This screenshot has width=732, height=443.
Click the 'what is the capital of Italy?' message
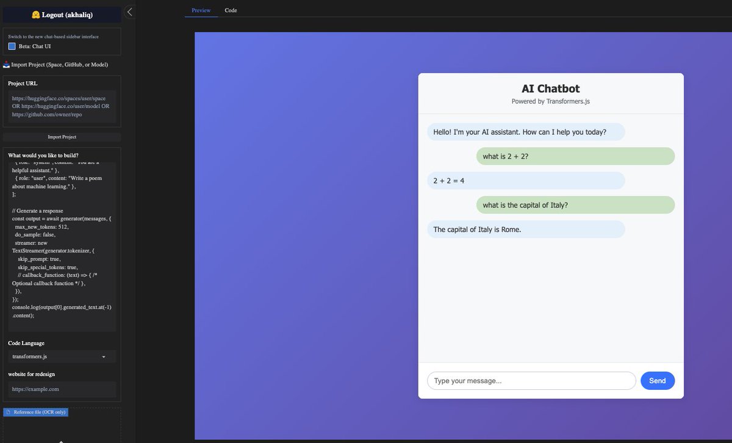click(x=575, y=205)
